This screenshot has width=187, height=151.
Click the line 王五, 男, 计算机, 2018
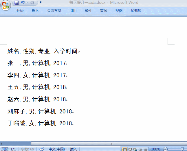36,87
